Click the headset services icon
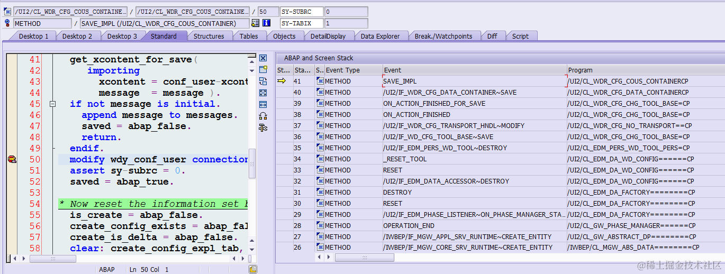Image resolution: width=725 pixels, height=274 pixels. point(263,116)
